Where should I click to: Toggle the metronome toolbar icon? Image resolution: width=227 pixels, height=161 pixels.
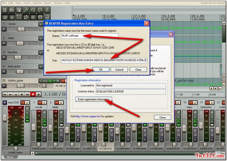(x=47, y=10)
